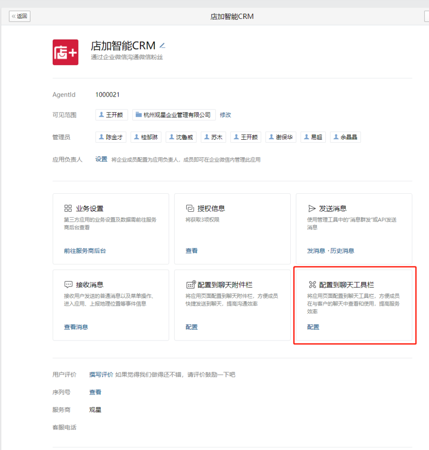Click the 接收消息 card title

point(90,285)
